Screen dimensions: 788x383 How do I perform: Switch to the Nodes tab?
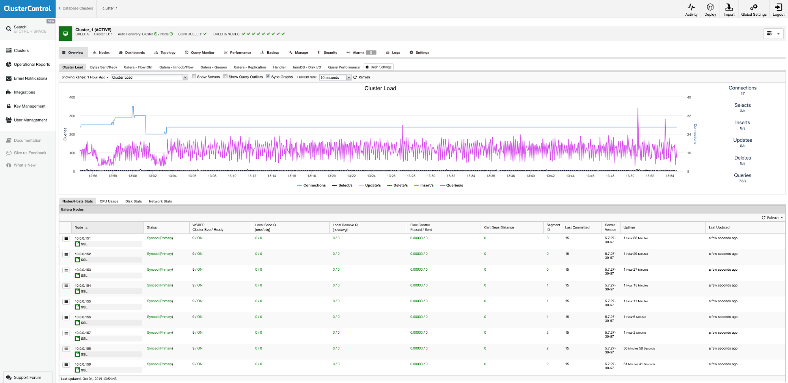101,52
